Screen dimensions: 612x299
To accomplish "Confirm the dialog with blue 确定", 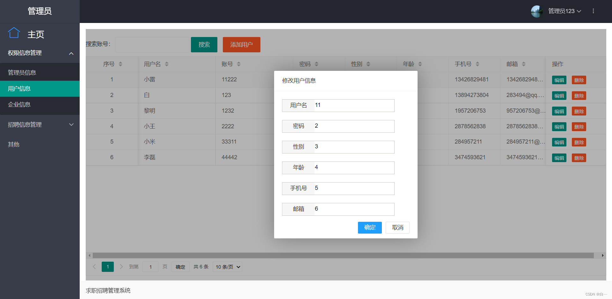I will pos(370,228).
